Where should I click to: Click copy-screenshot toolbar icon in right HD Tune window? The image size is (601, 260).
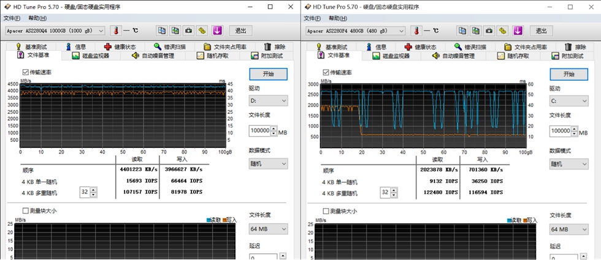[x=476, y=31]
